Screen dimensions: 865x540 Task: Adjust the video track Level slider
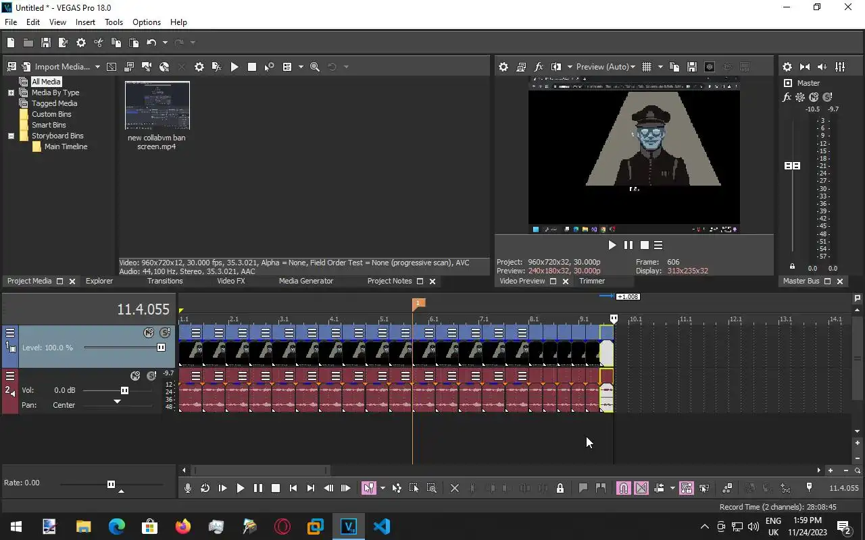(x=161, y=348)
